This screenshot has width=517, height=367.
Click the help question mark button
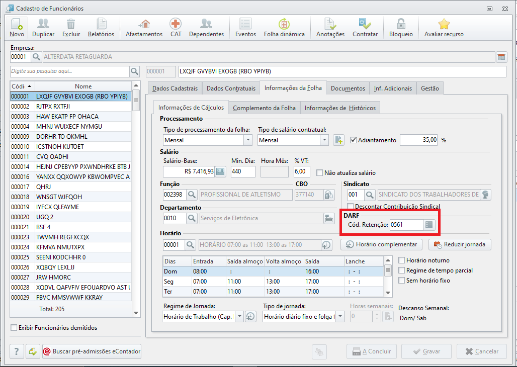pyautogui.click(x=17, y=351)
